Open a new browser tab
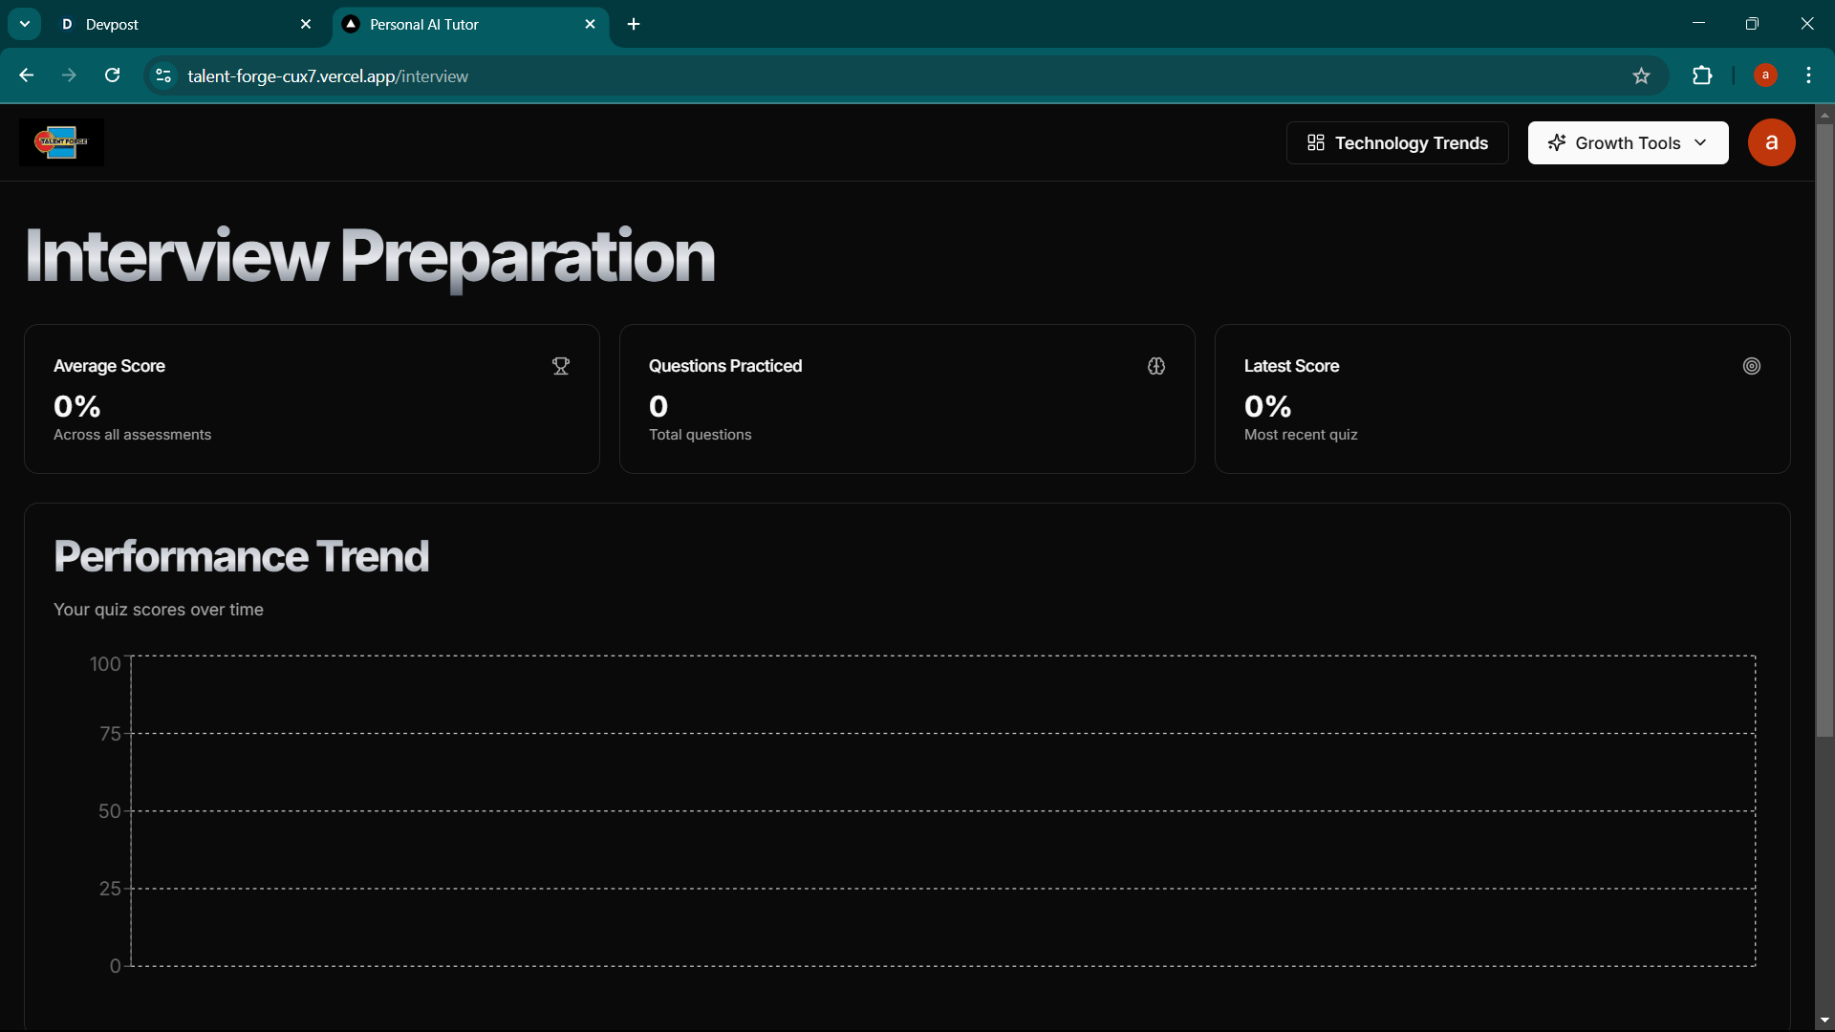The width and height of the screenshot is (1835, 1032). 634,25
